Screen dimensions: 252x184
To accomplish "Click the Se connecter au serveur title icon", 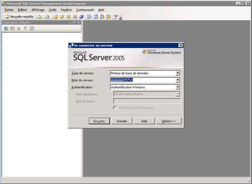I will click(x=71, y=45).
